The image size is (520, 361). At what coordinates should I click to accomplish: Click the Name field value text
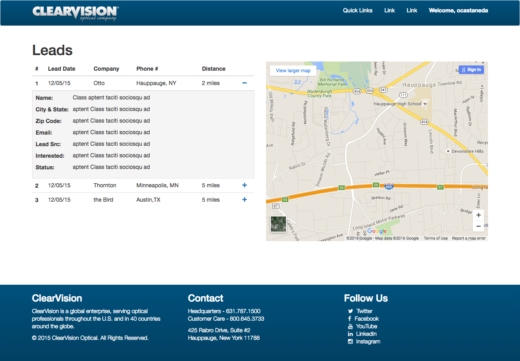tap(111, 97)
